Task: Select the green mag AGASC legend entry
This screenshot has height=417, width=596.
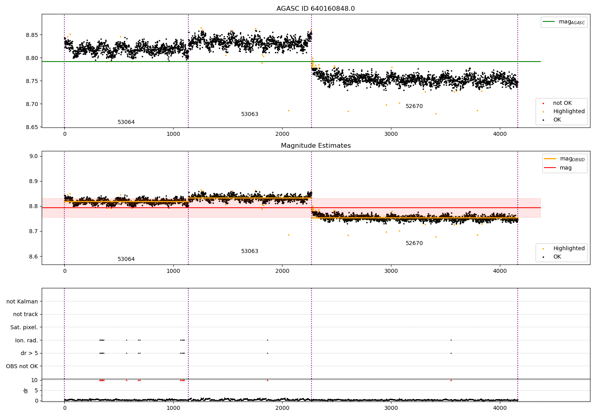Action: [564, 22]
